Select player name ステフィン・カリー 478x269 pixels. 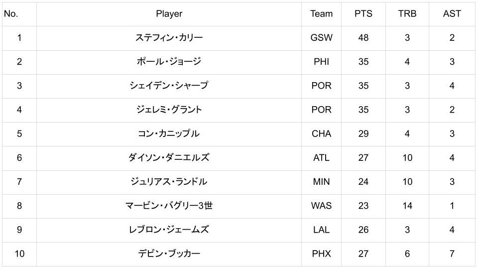click(x=169, y=38)
